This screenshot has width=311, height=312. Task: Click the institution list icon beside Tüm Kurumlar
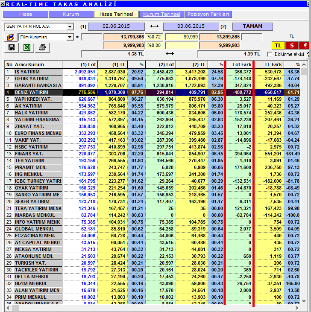point(11,37)
